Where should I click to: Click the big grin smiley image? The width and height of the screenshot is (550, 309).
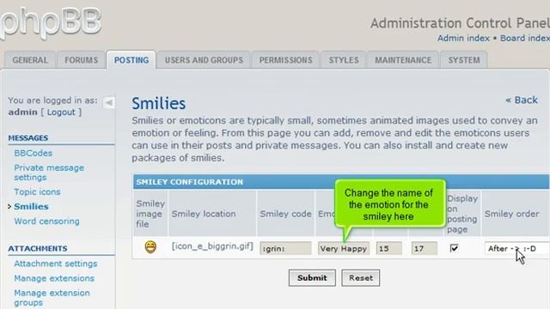(x=150, y=247)
